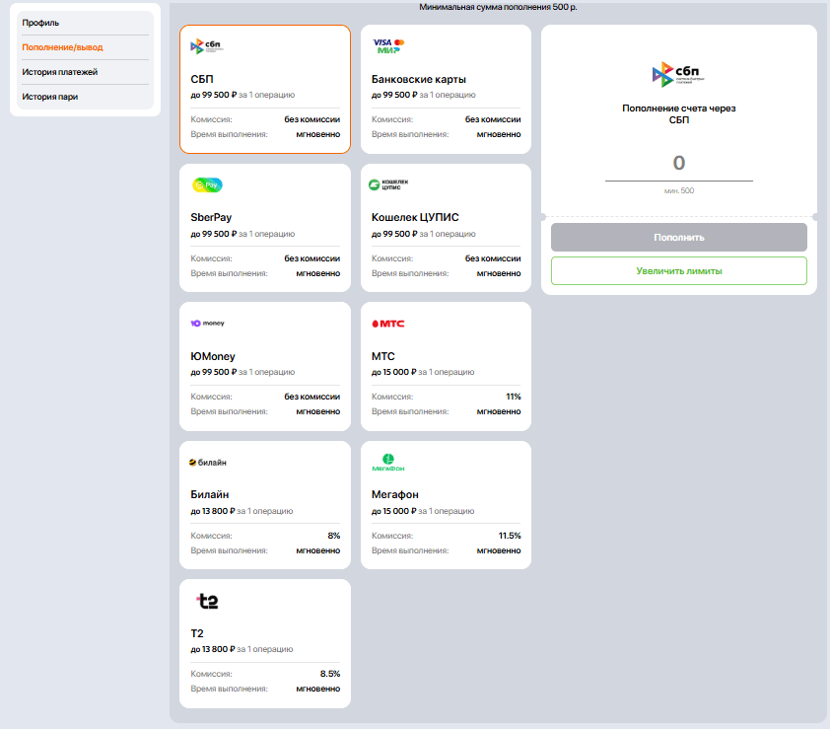Screen dimensions: 830x729
Task: Open История платежей in sidebar
Action: click(60, 72)
